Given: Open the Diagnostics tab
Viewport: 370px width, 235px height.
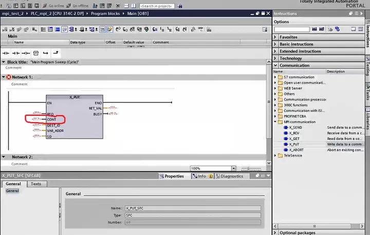Looking at the screenshot, I should (229, 176).
